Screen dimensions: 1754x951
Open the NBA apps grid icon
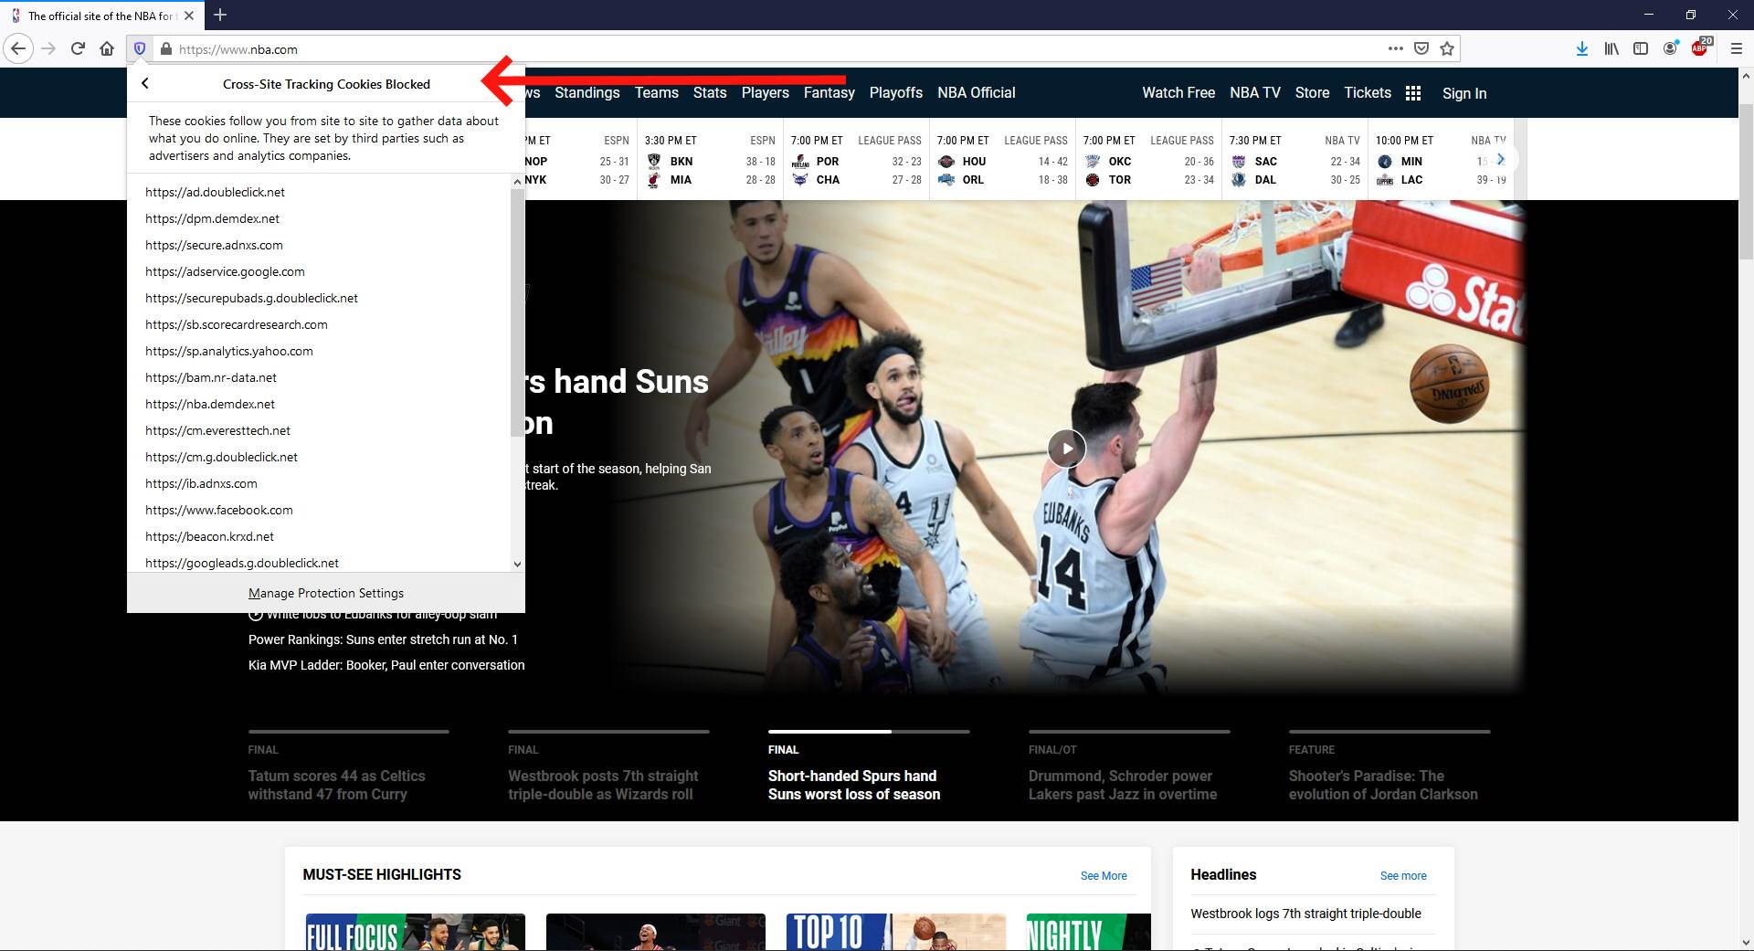click(x=1412, y=93)
